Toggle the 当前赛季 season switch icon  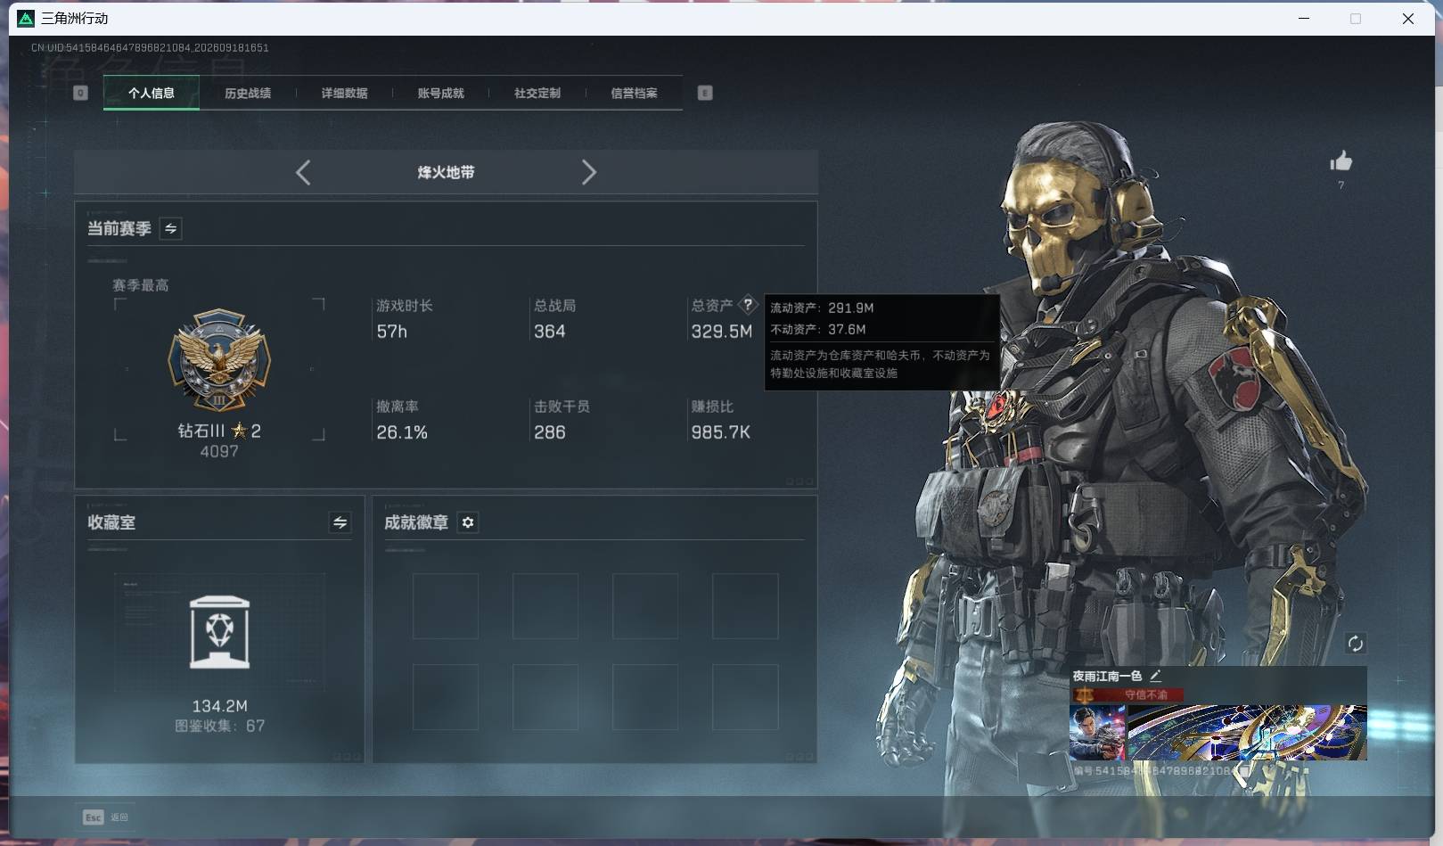coord(170,228)
